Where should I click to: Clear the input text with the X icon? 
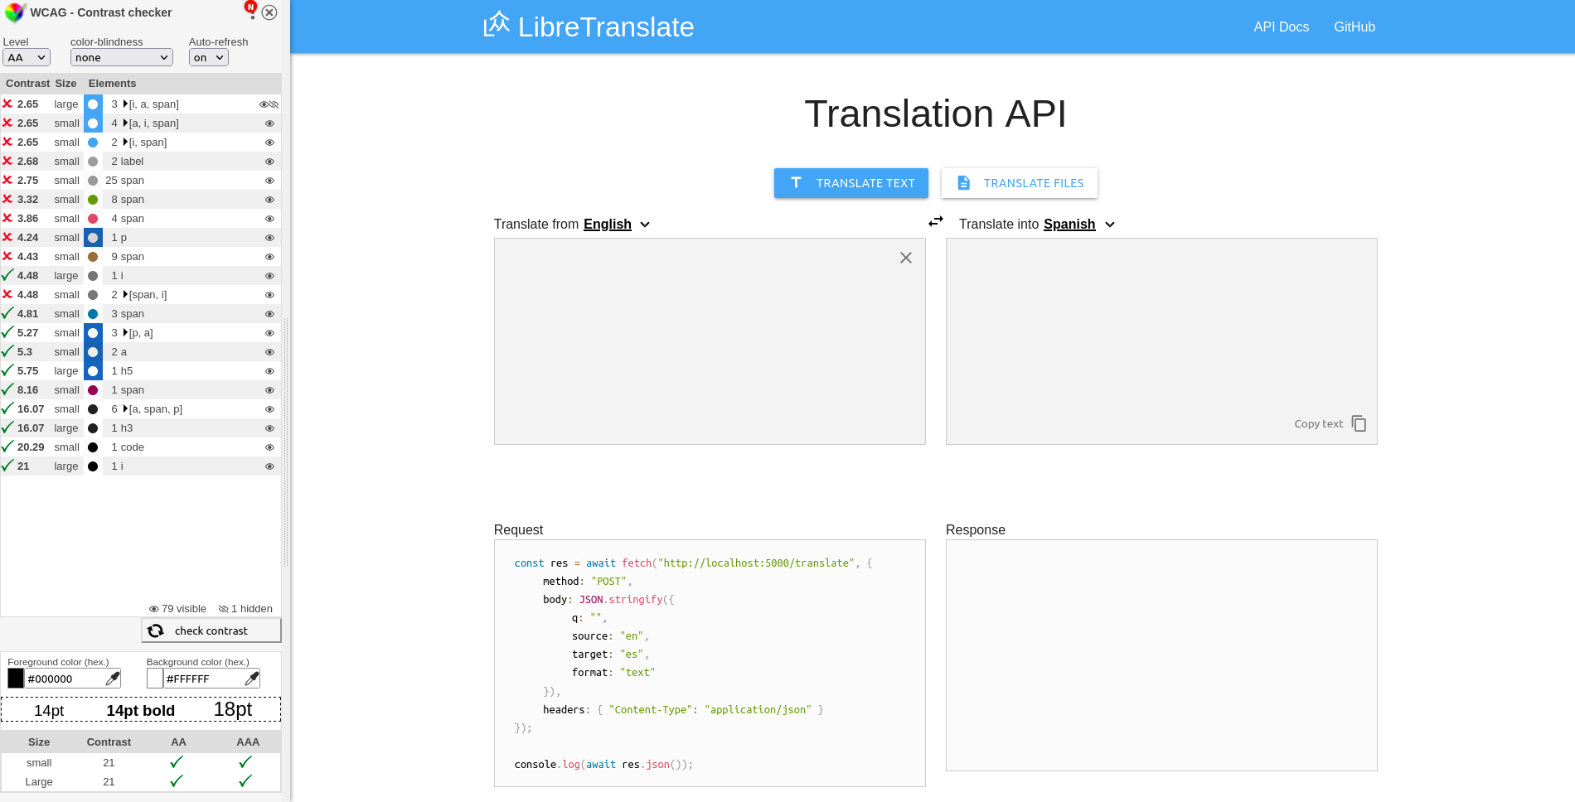tap(905, 258)
